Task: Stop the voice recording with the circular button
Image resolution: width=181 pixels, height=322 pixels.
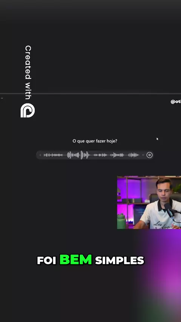Action: 149,155
